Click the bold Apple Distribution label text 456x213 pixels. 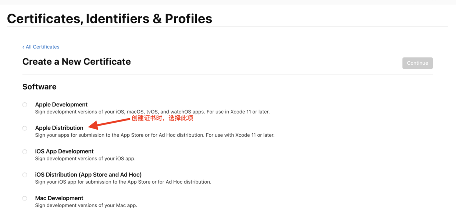59,128
